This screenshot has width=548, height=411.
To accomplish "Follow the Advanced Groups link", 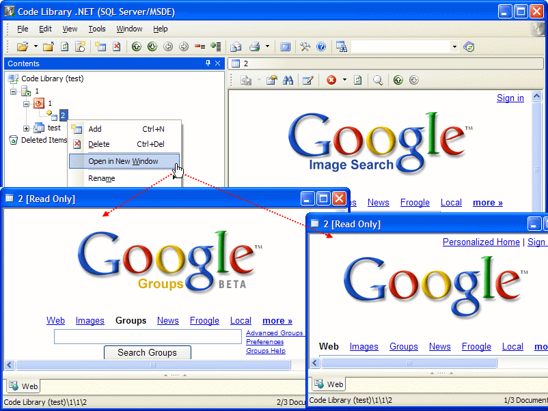I will click(x=275, y=333).
